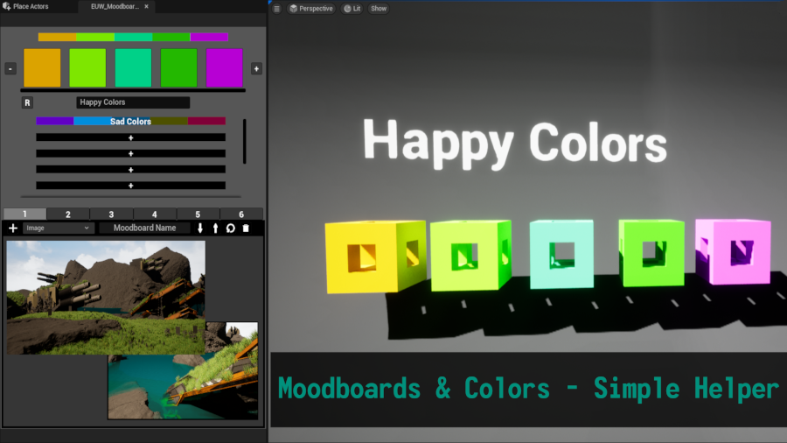The image size is (787, 443).
Task: Close the EUW_Moodboard tab
Action: pos(147,6)
